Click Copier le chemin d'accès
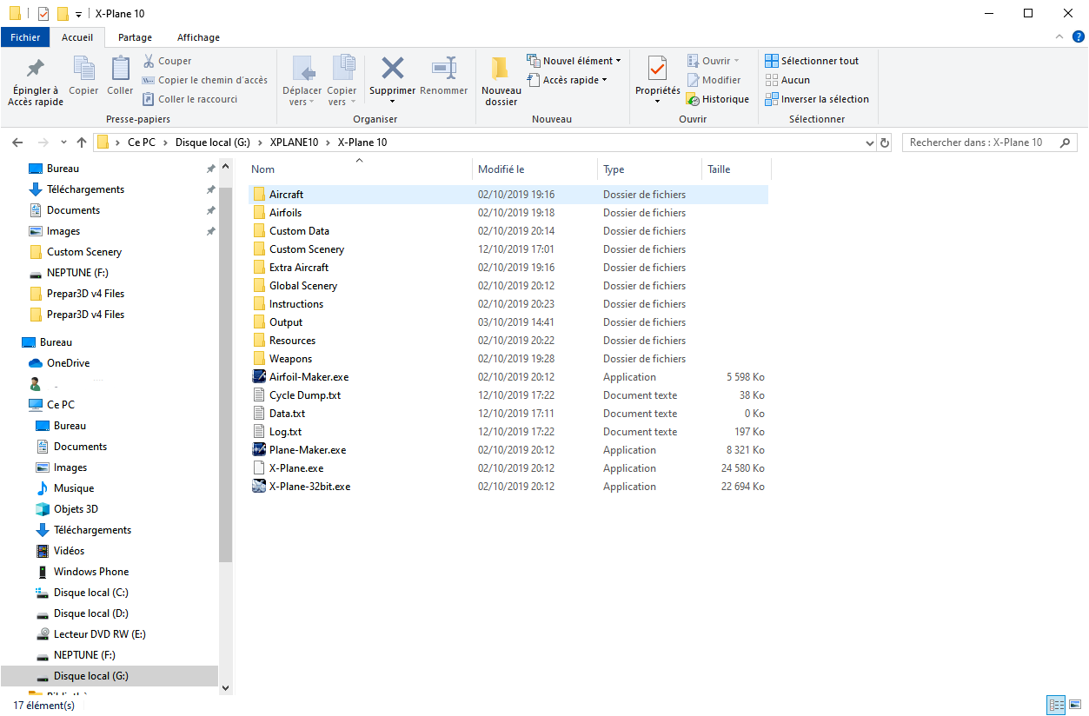Viewport: 1089px width, 716px height. pos(204,80)
